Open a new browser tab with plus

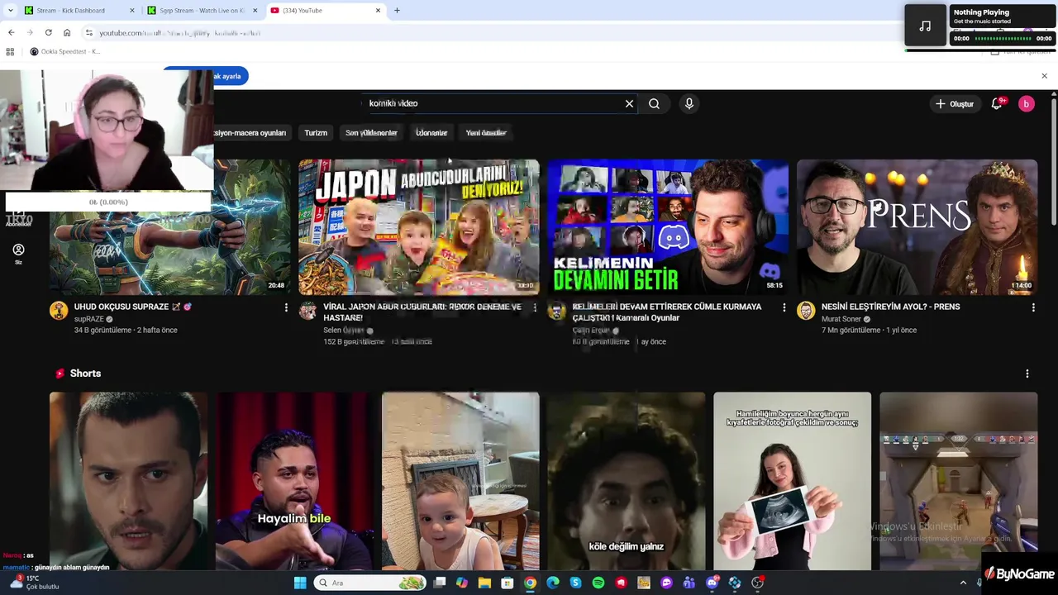397,11
